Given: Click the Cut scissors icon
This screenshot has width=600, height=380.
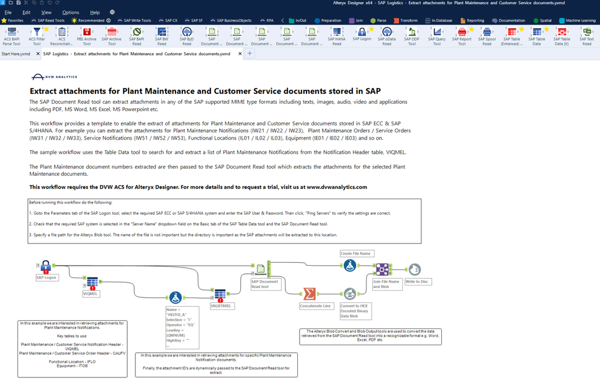Looking at the screenshot, I should (x=27, y=2).
